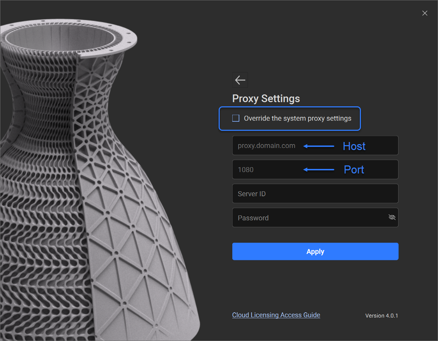Click the blue arrow pointing at the host field
The image size is (438, 341).
pyautogui.click(x=319, y=146)
